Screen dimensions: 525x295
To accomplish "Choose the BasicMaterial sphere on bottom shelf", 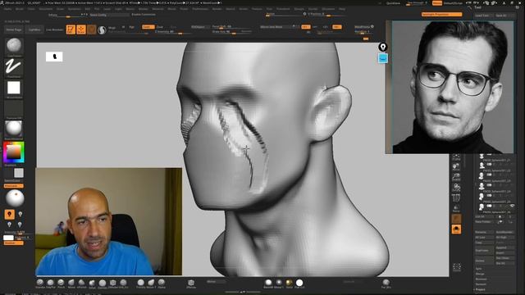I will (268, 283).
